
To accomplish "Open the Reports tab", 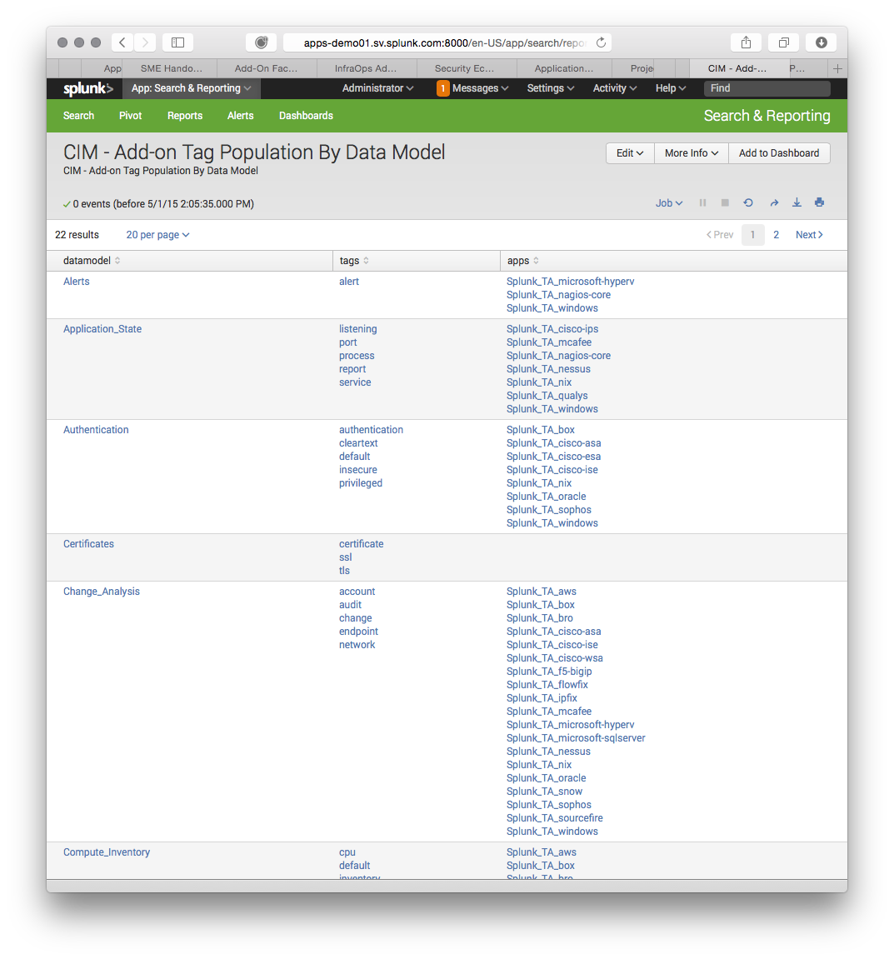I will click(185, 116).
